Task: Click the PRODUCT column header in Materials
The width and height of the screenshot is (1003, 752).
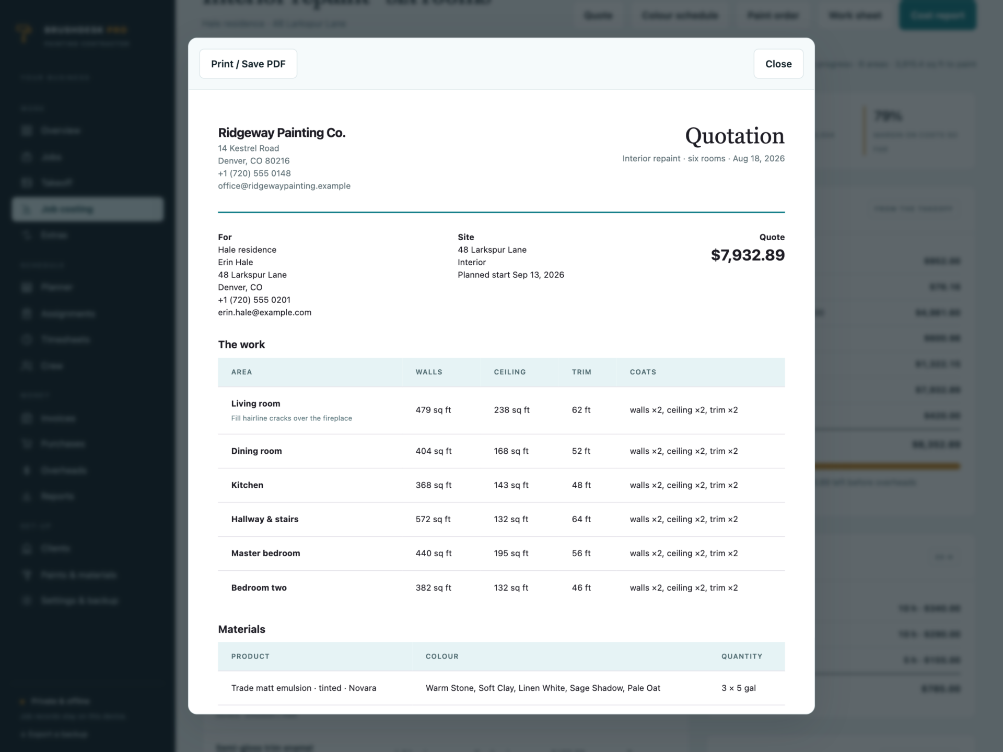Action: click(x=250, y=656)
